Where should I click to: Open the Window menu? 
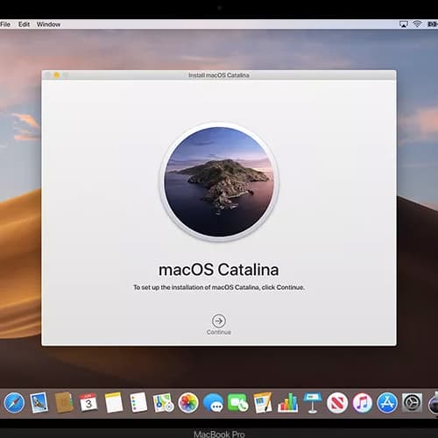point(48,25)
